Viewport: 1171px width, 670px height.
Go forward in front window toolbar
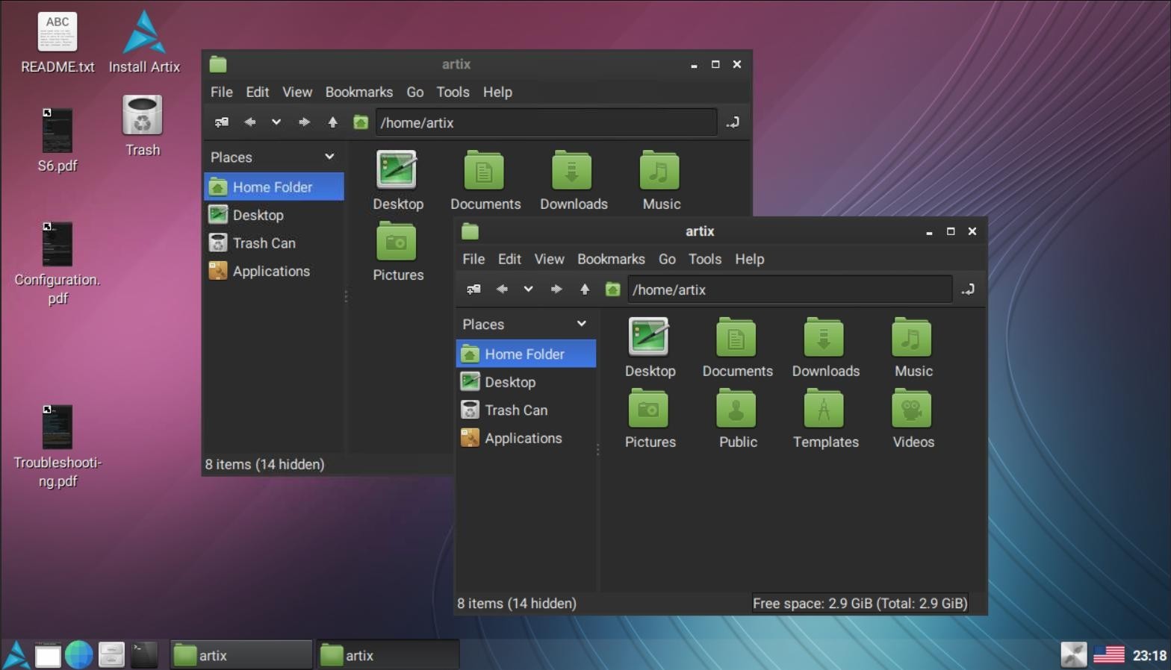556,289
